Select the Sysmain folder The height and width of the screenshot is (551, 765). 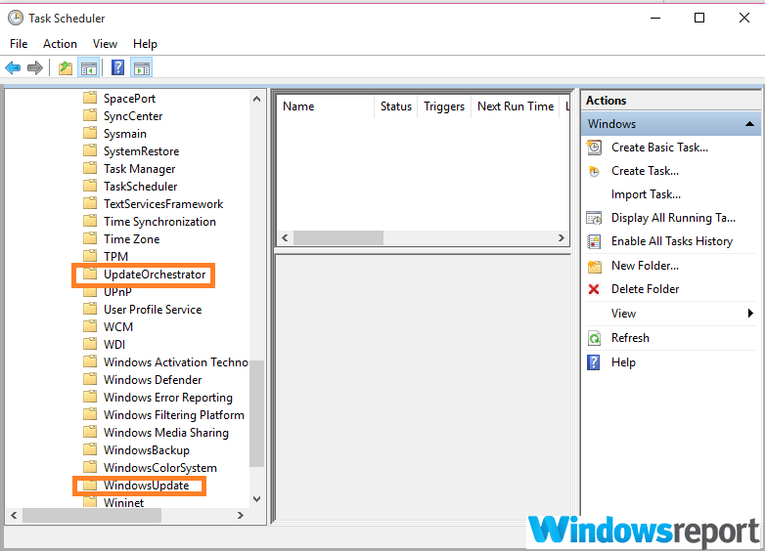(x=125, y=134)
